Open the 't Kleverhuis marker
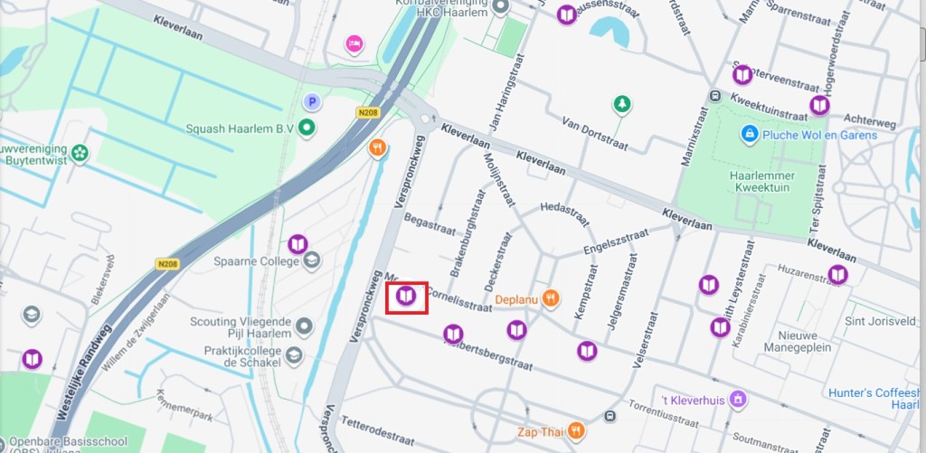This screenshot has height=453, width=926. pos(737,400)
